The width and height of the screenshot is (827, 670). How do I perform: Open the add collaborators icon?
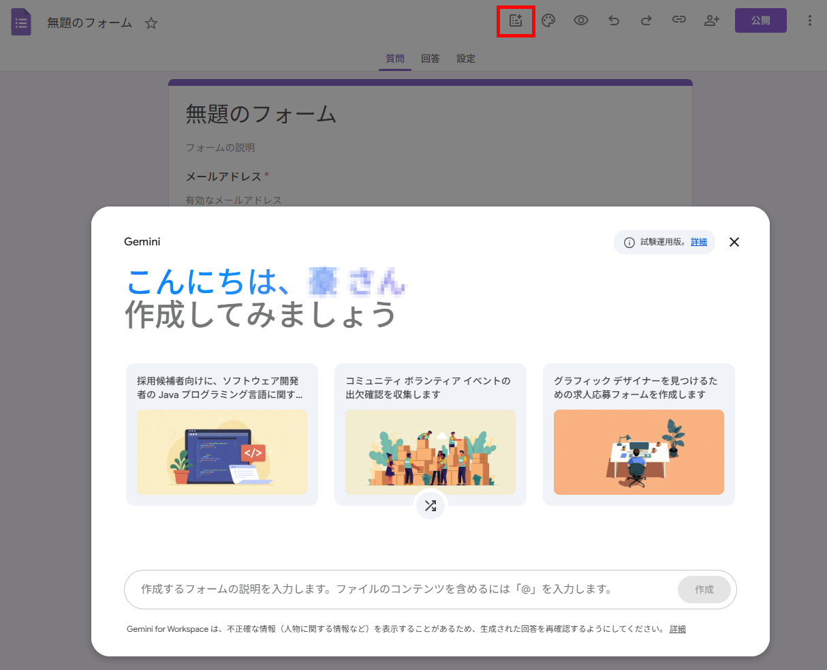711,20
